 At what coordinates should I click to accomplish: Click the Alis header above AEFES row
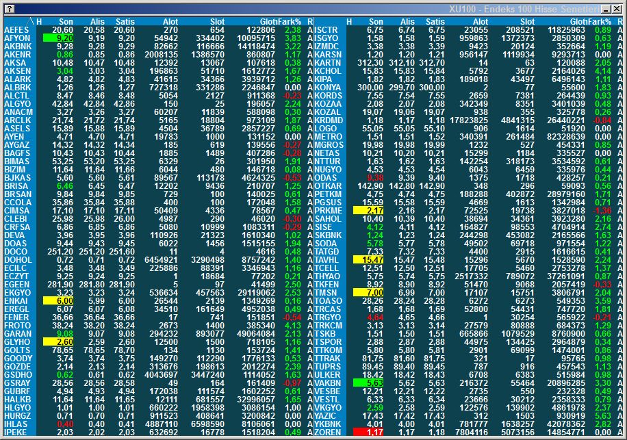(x=97, y=22)
